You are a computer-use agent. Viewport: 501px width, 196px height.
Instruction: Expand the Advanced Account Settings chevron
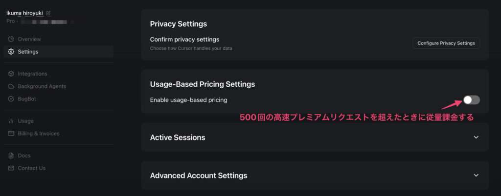click(x=476, y=176)
